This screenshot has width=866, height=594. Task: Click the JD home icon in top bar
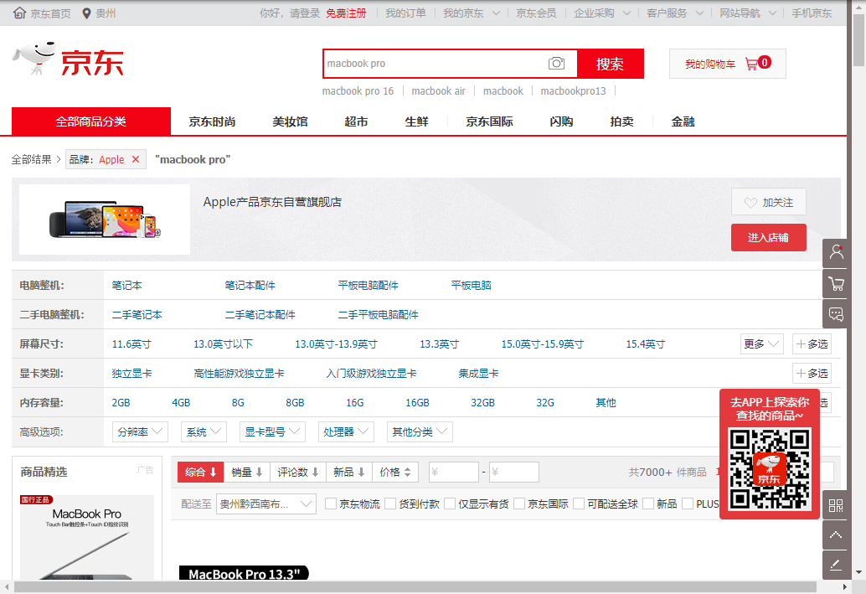click(19, 13)
